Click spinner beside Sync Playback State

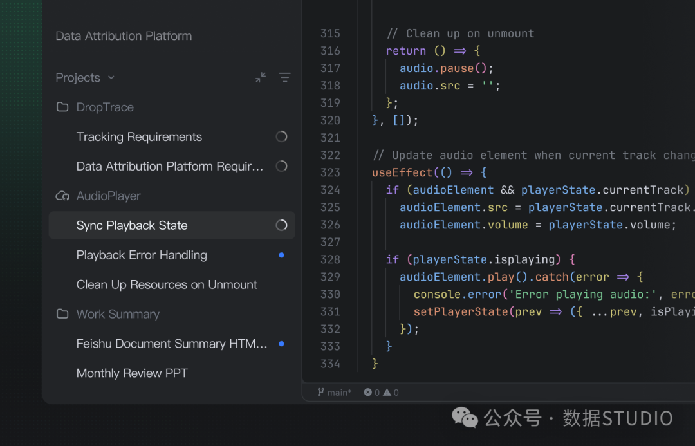pos(281,225)
